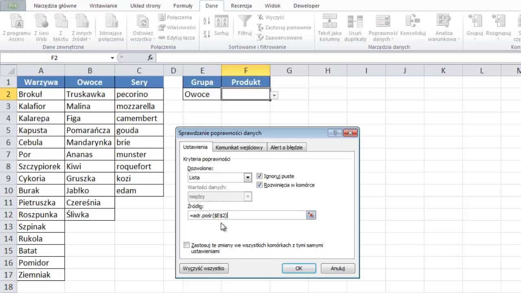Image resolution: width=521 pixels, height=293 pixels.
Task: Select column A header
Action: pos(41,70)
